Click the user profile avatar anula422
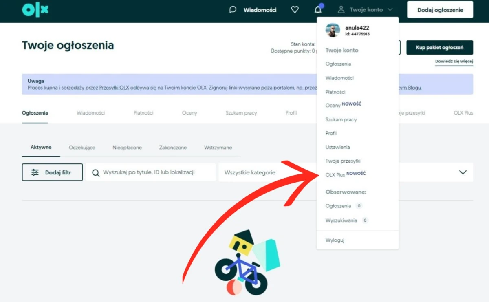489x302 pixels. pos(333,31)
